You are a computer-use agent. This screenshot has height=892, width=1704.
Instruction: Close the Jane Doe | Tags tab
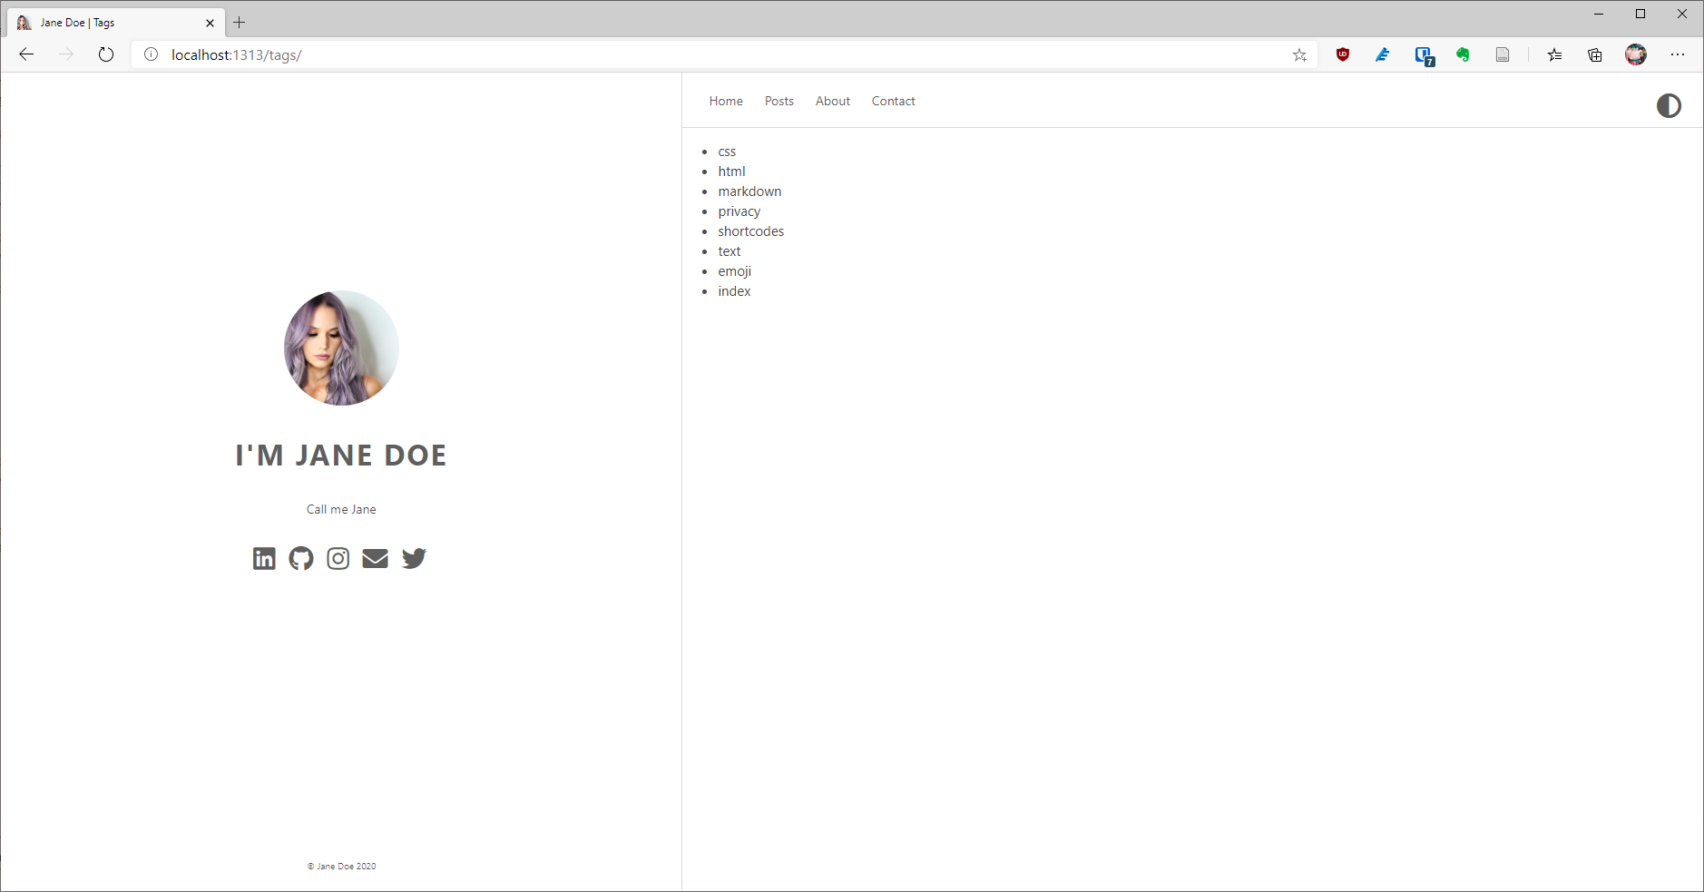pos(210,23)
